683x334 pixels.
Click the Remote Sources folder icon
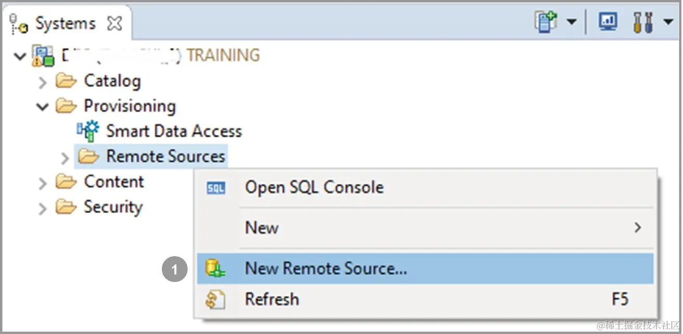(x=88, y=157)
